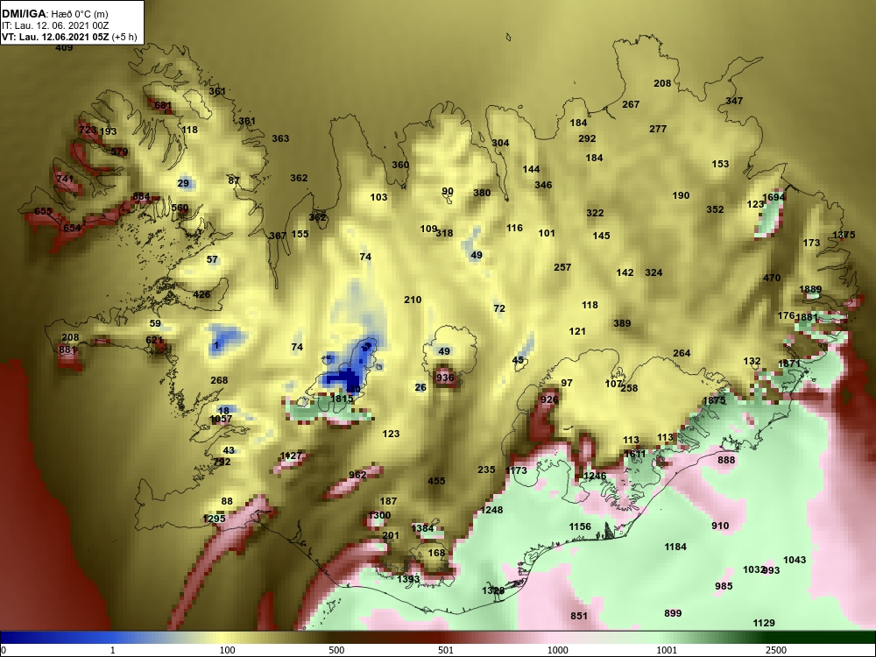Click the map value 264

pyautogui.click(x=682, y=353)
